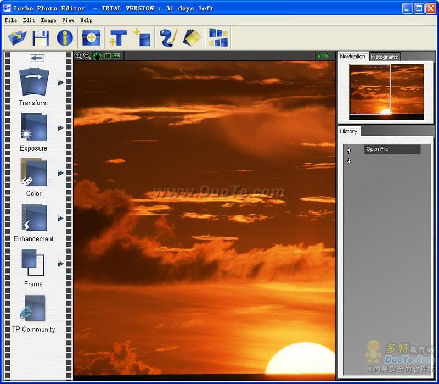Image resolution: width=439 pixels, height=384 pixels.
Task: Open the Frame tool group icon
Action: point(33,263)
